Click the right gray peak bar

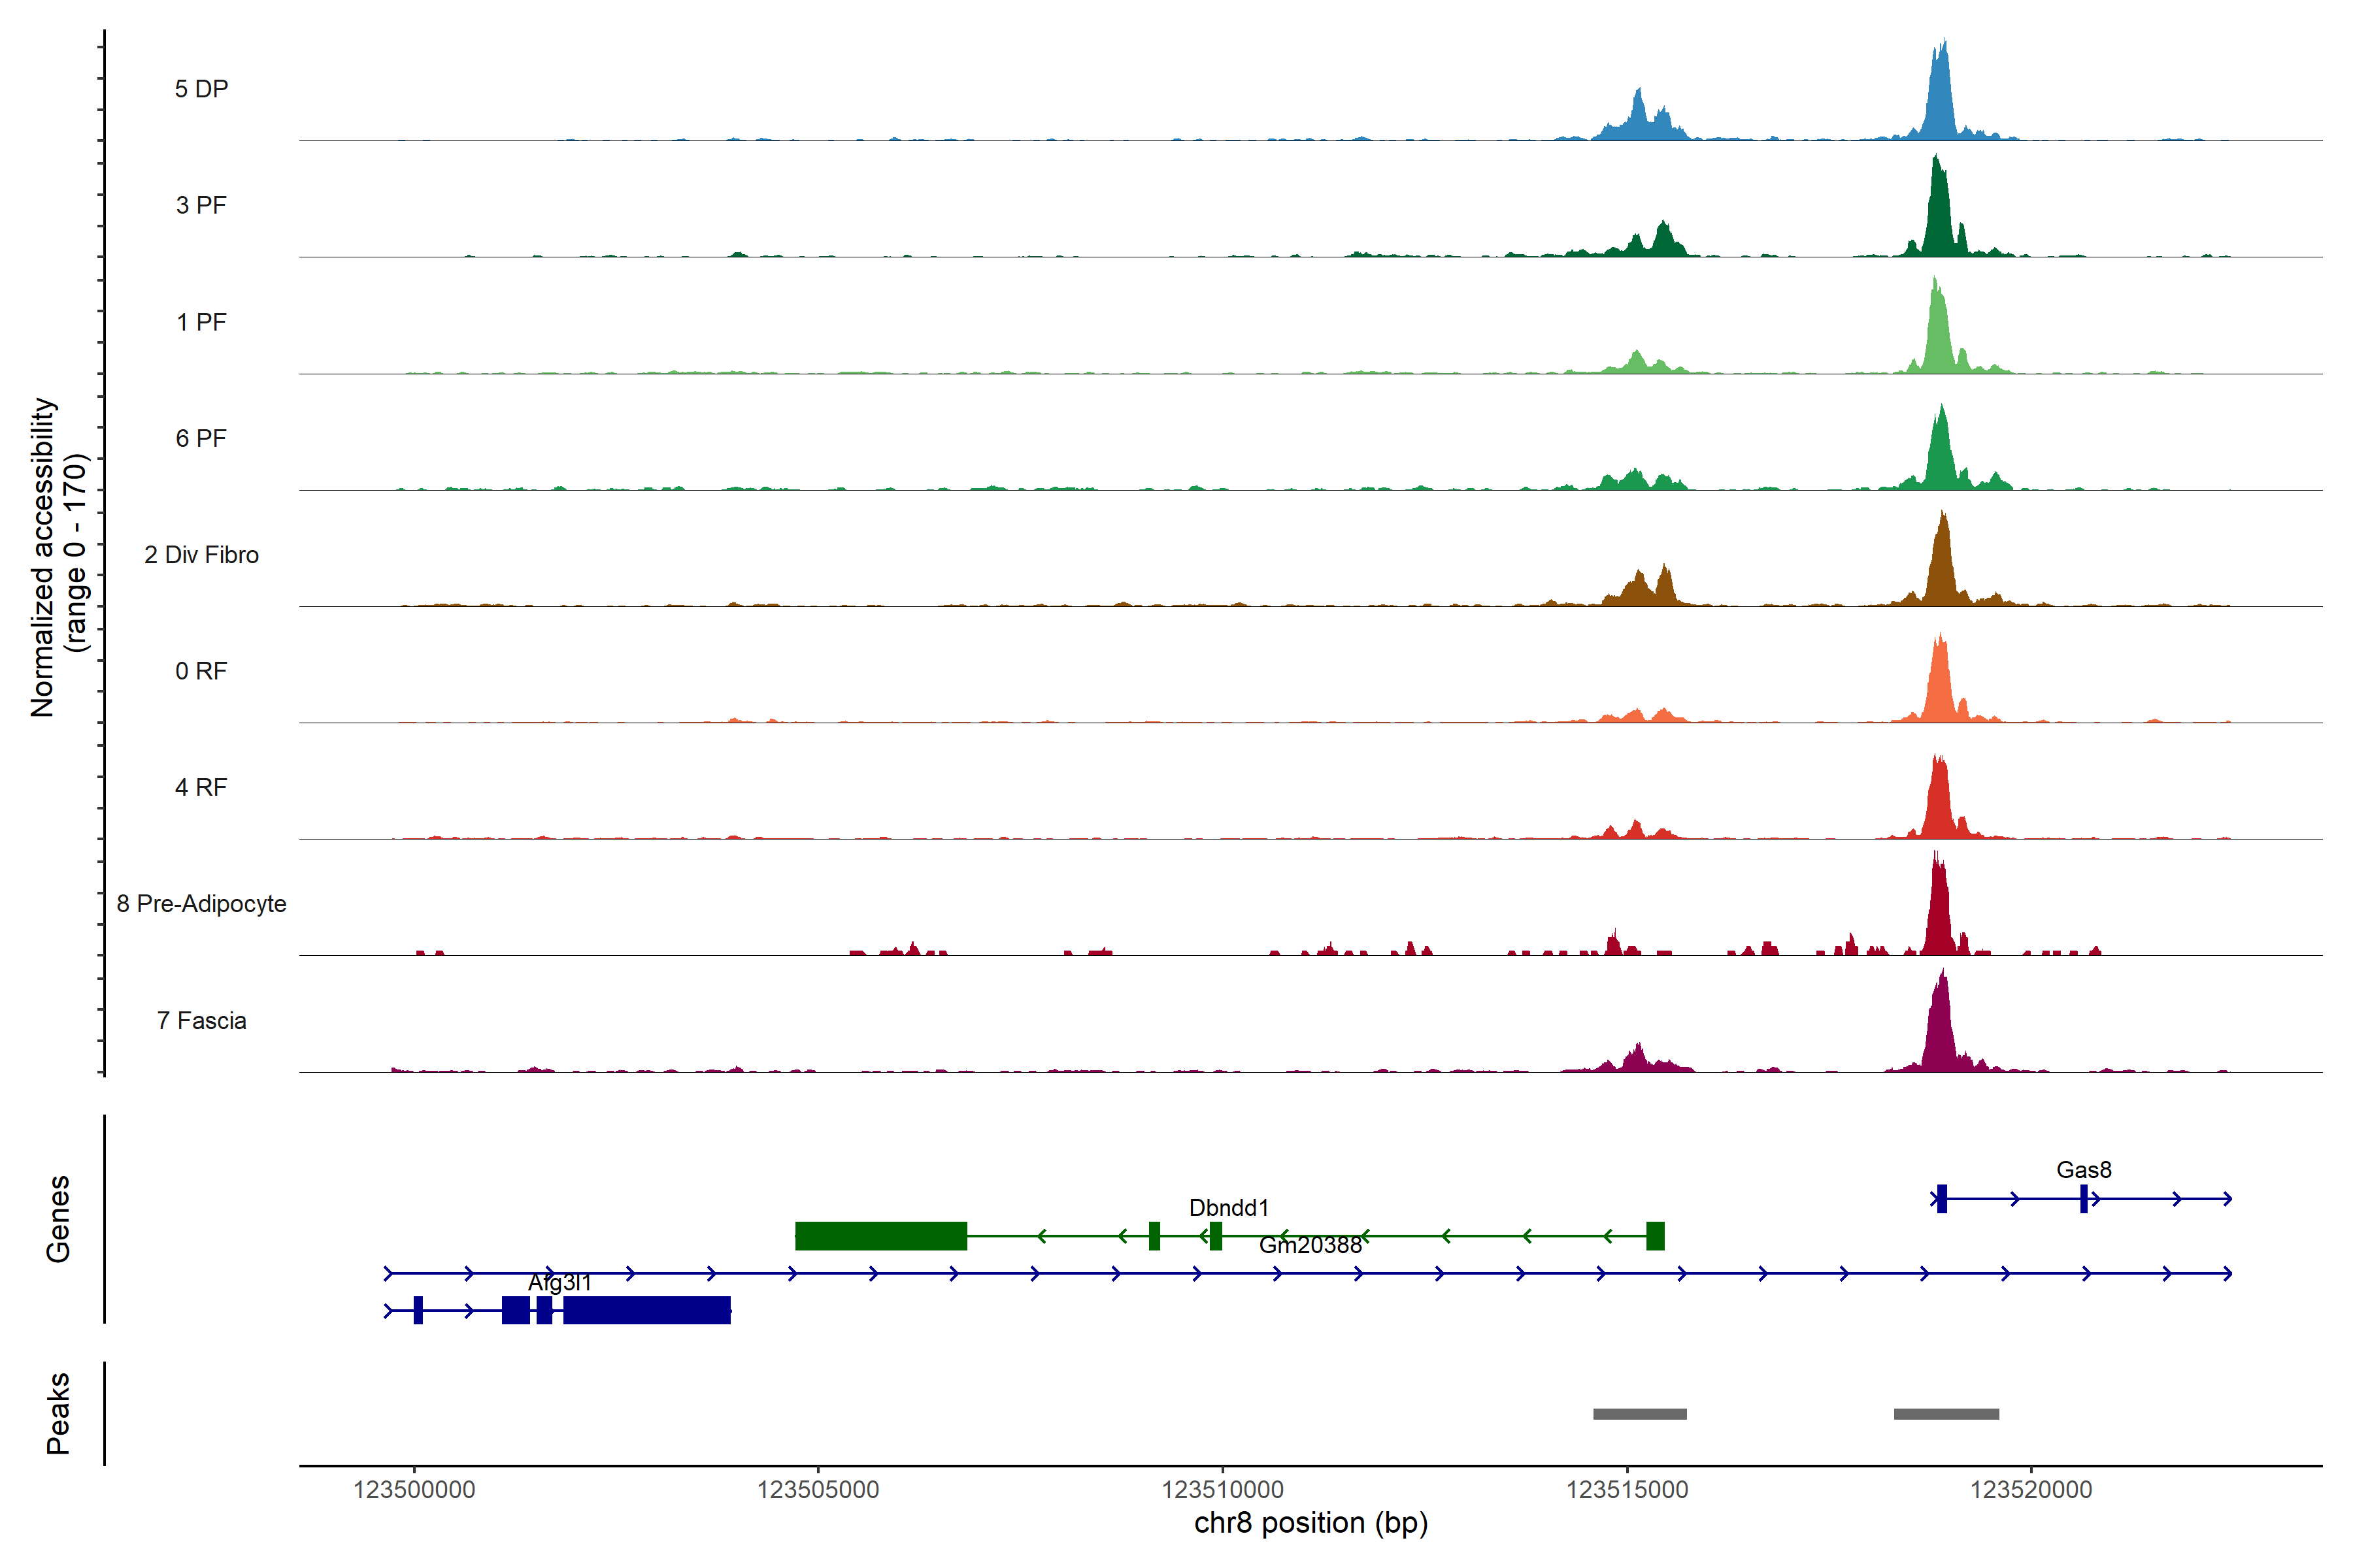pyautogui.click(x=1946, y=1414)
